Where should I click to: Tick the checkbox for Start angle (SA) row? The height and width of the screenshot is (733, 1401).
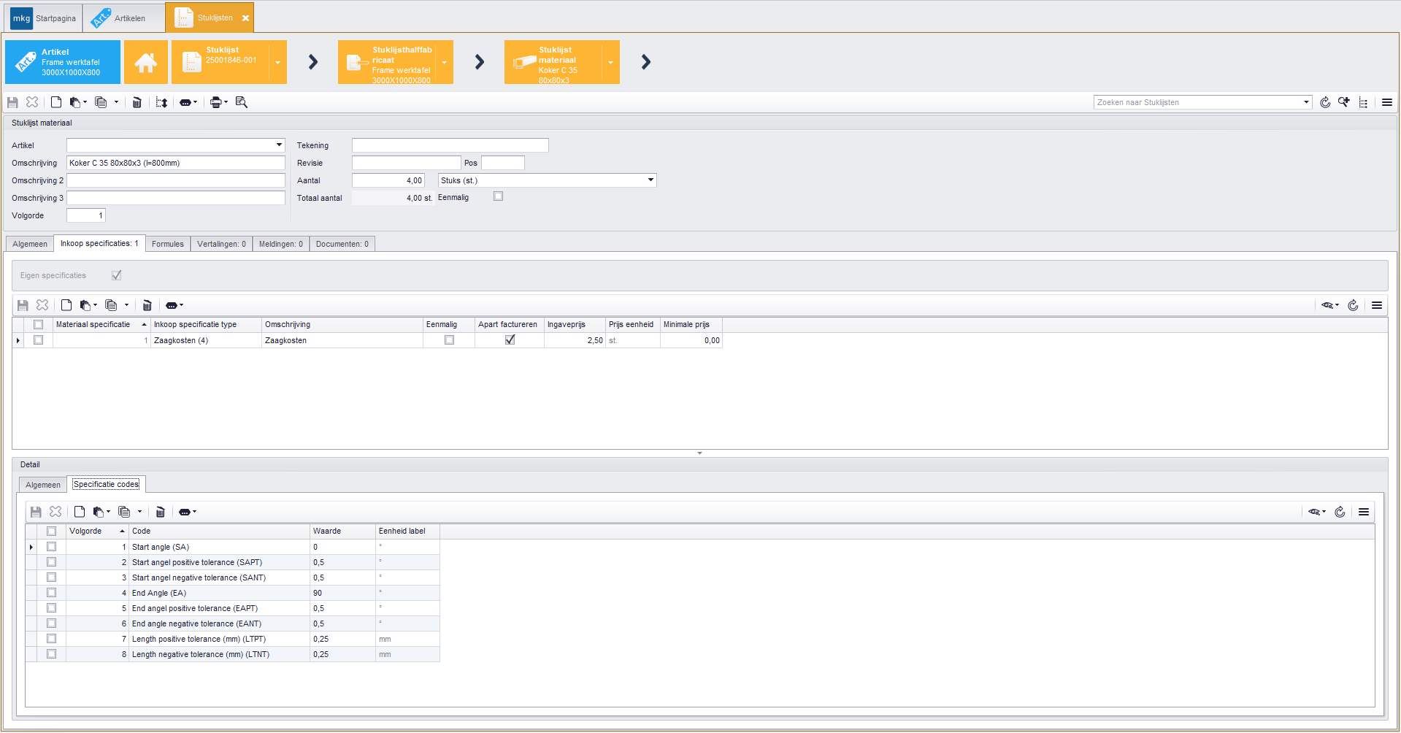coord(51,547)
